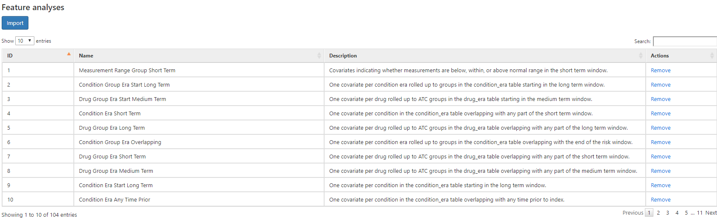Click the Import button

(x=15, y=23)
